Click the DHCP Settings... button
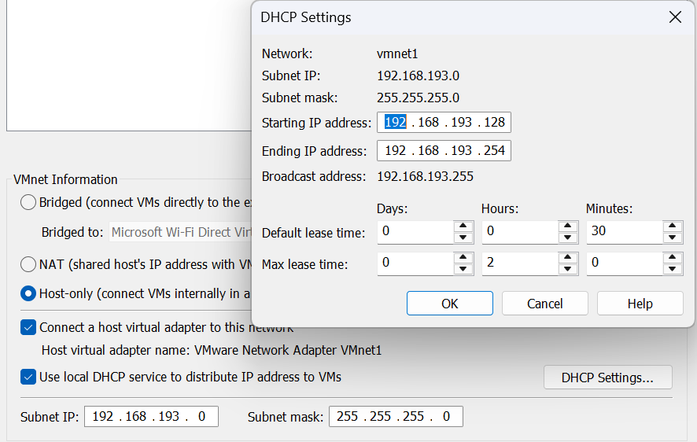Viewport: 697px width, 442px height. (x=607, y=378)
